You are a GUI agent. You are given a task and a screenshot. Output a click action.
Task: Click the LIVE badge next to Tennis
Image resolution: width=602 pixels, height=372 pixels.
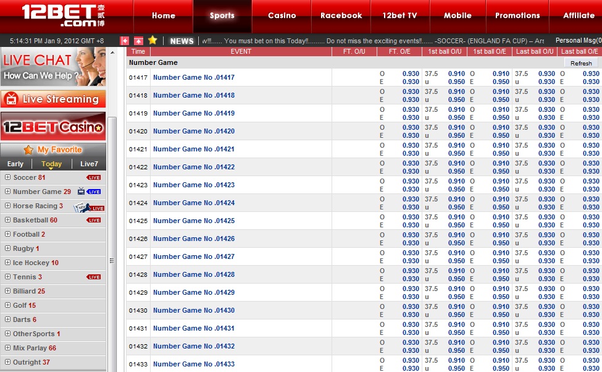[x=94, y=277]
